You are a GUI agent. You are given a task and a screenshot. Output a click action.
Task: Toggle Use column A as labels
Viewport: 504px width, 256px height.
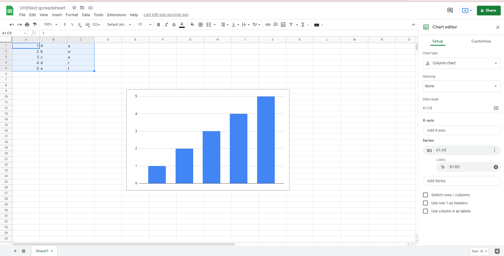tap(425, 211)
